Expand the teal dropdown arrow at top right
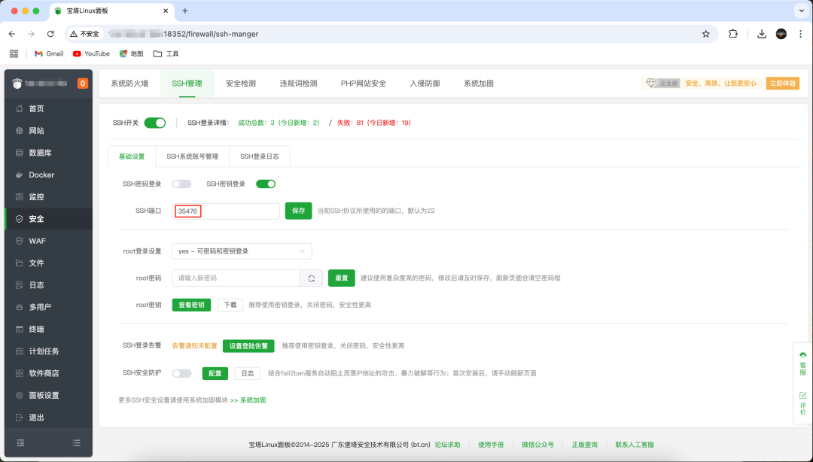The image size is (813, 462). pyautogui.click(x=800, y=11)
